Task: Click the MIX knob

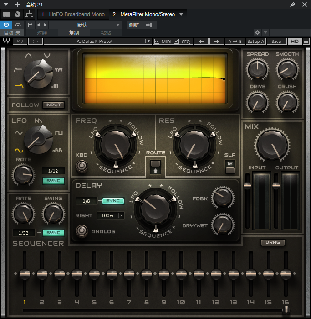Action: point(272,145)
